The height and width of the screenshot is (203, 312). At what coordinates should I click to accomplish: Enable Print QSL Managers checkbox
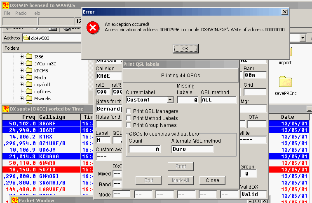(129, 111)
